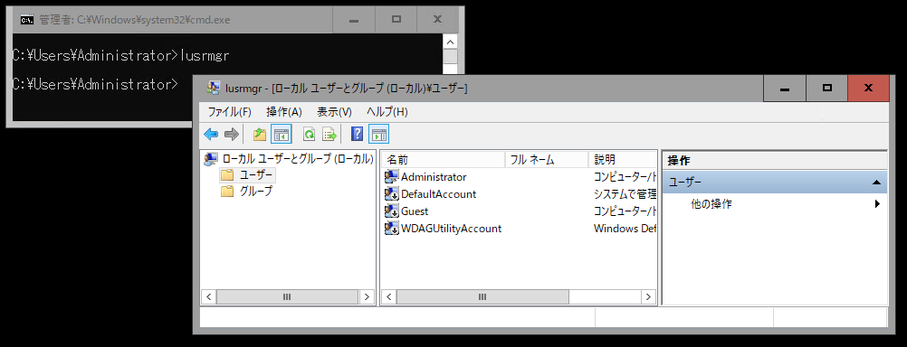Click the Refresh toolbar icon
907x347 pixels.
click(310, 135)
